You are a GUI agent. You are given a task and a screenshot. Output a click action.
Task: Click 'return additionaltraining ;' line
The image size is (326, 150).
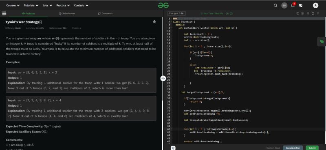coord(203,141)
